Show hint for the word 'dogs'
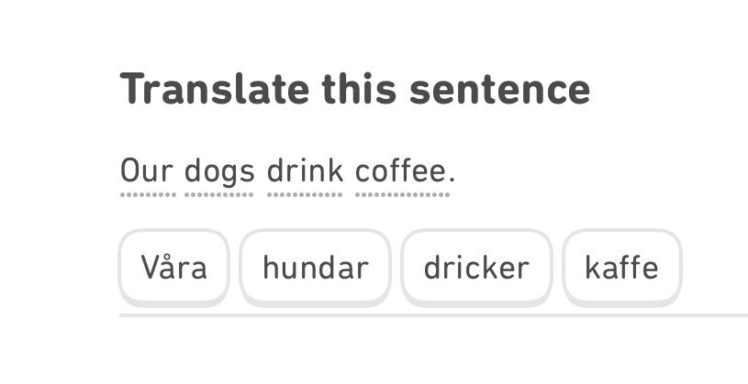The height and width of the screenshot is (384, 748). (x=219, y=172)
